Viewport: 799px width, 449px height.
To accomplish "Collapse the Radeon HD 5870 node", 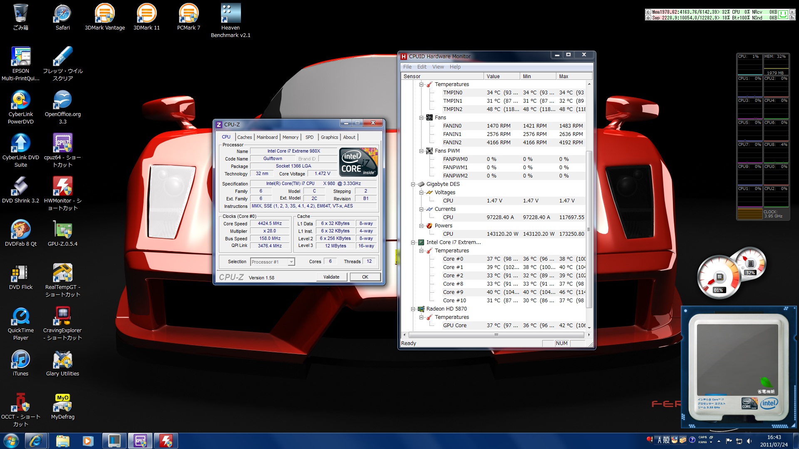I will pos(413,309).
